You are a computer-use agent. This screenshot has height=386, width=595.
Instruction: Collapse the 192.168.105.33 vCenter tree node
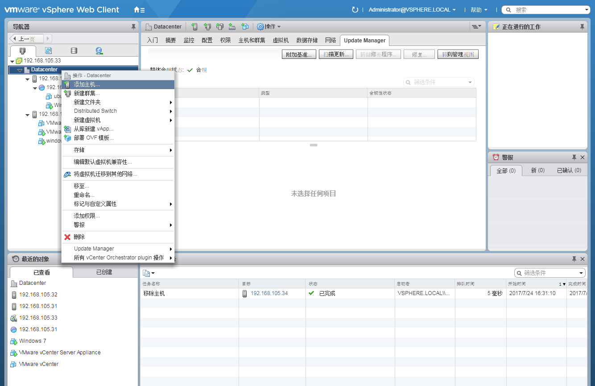click(12, 61)
